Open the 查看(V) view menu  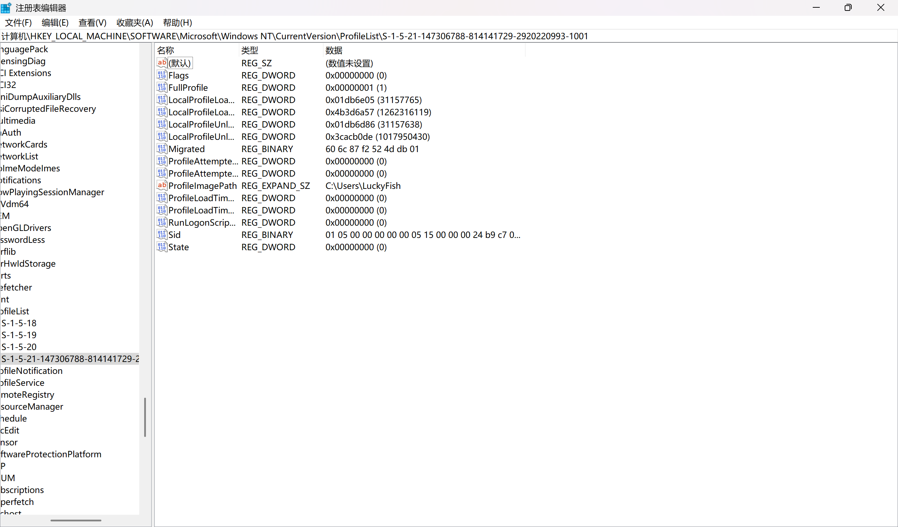pos(92,23)
